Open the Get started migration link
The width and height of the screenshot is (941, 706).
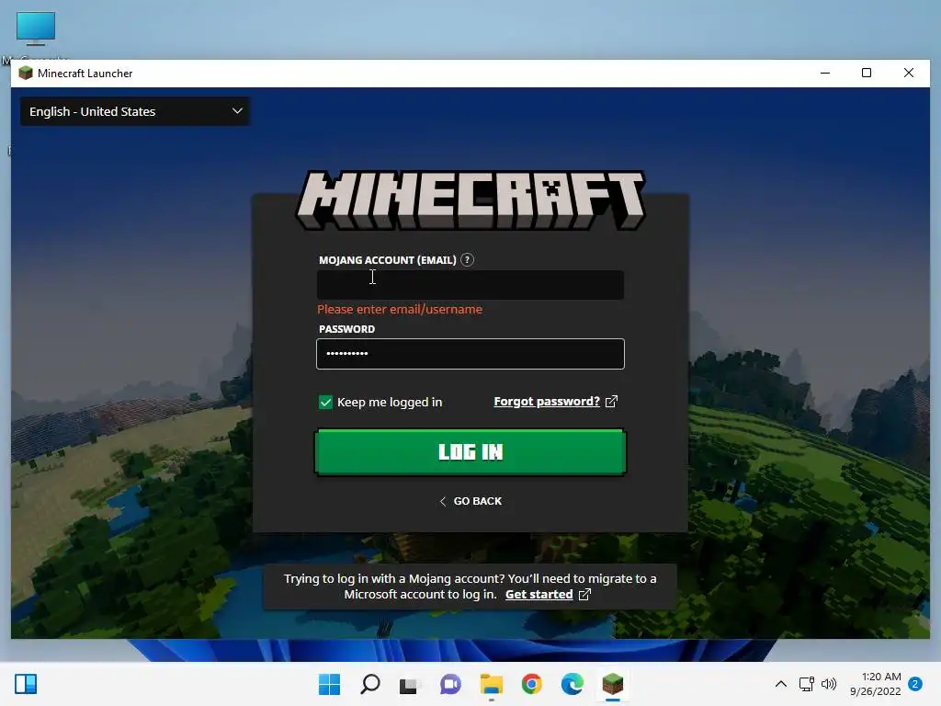click(539, 595)
